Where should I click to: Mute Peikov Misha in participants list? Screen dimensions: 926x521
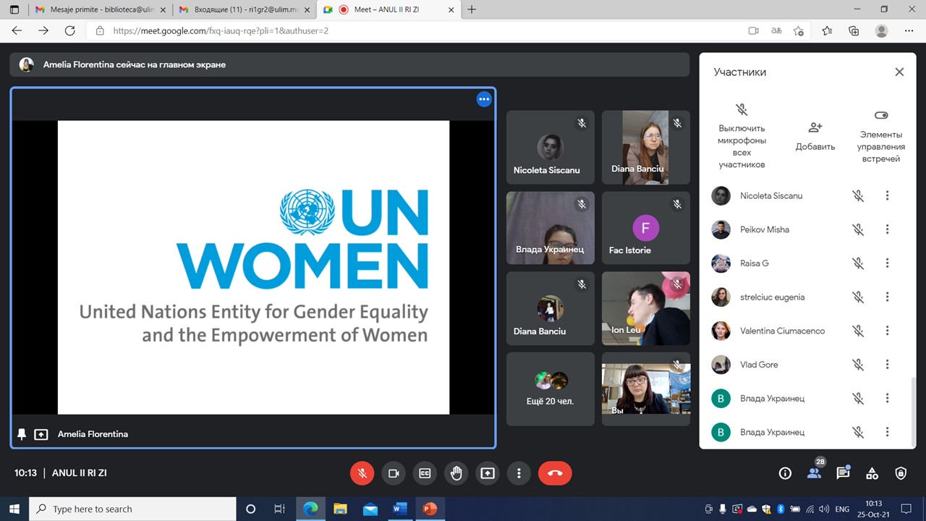tap(858, 229)
